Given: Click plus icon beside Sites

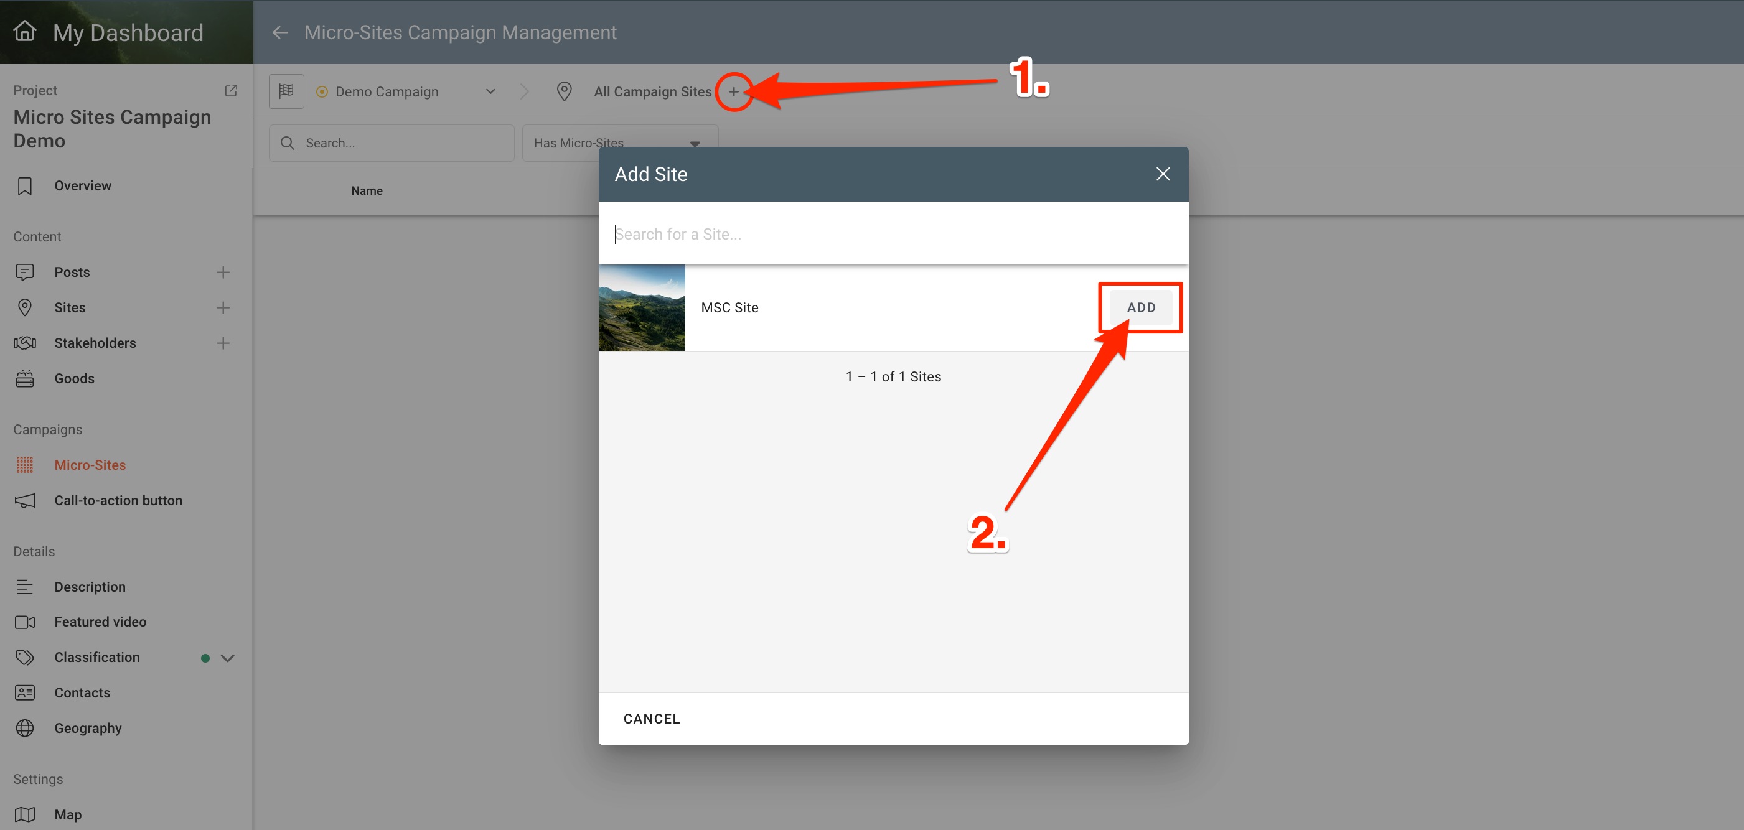Looking at the screenshot, I should 223,308.
